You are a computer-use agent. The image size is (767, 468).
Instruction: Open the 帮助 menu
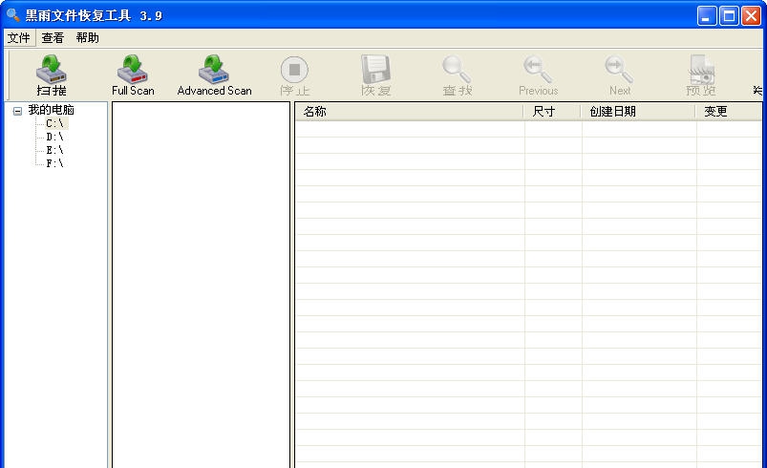click(88, 37)
